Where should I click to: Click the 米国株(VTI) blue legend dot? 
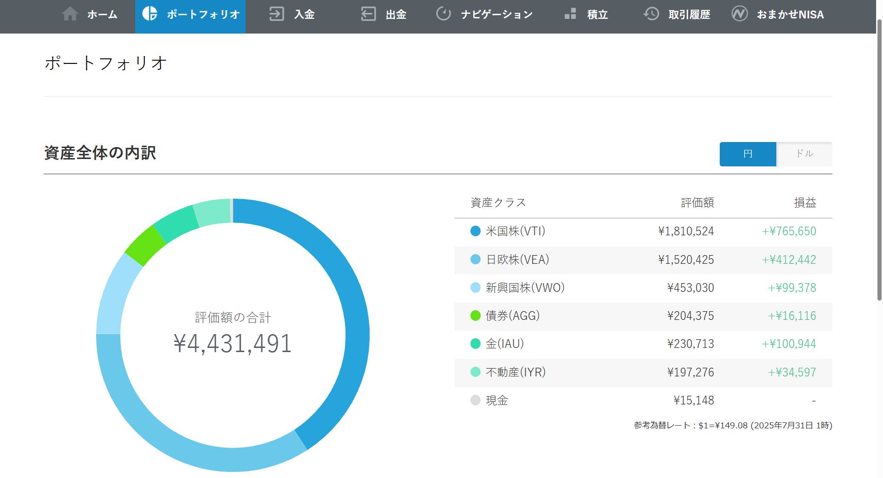[x=476, y=231]
